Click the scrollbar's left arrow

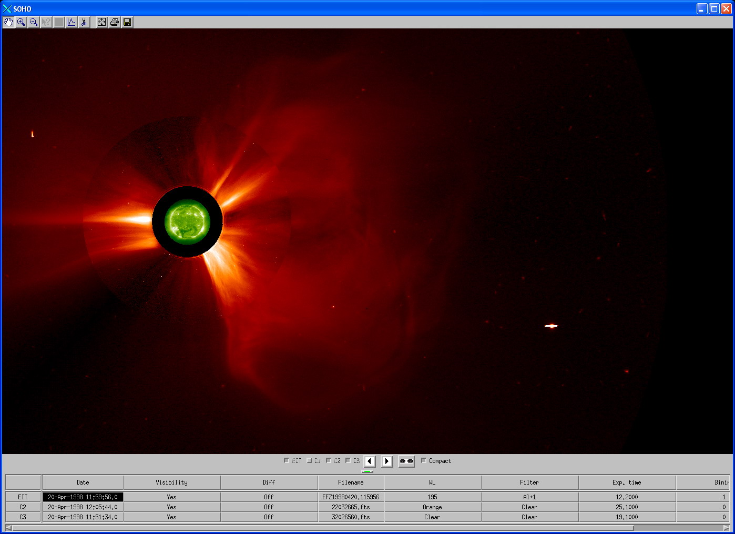[8, 528]
